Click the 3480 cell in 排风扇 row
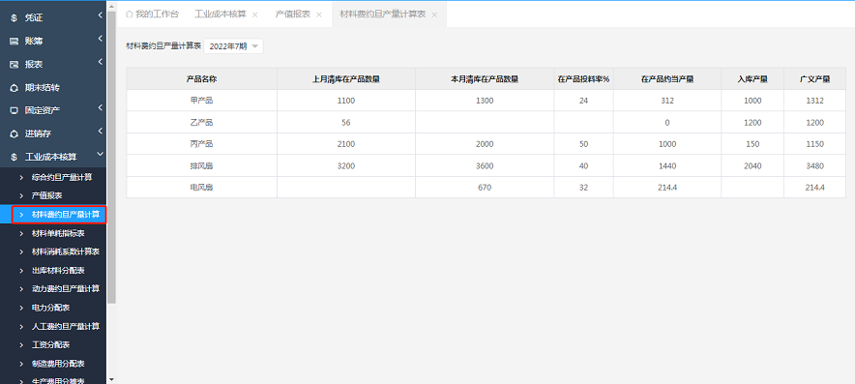855x384 pixels. pyautogui.click(x=814, y=165)
